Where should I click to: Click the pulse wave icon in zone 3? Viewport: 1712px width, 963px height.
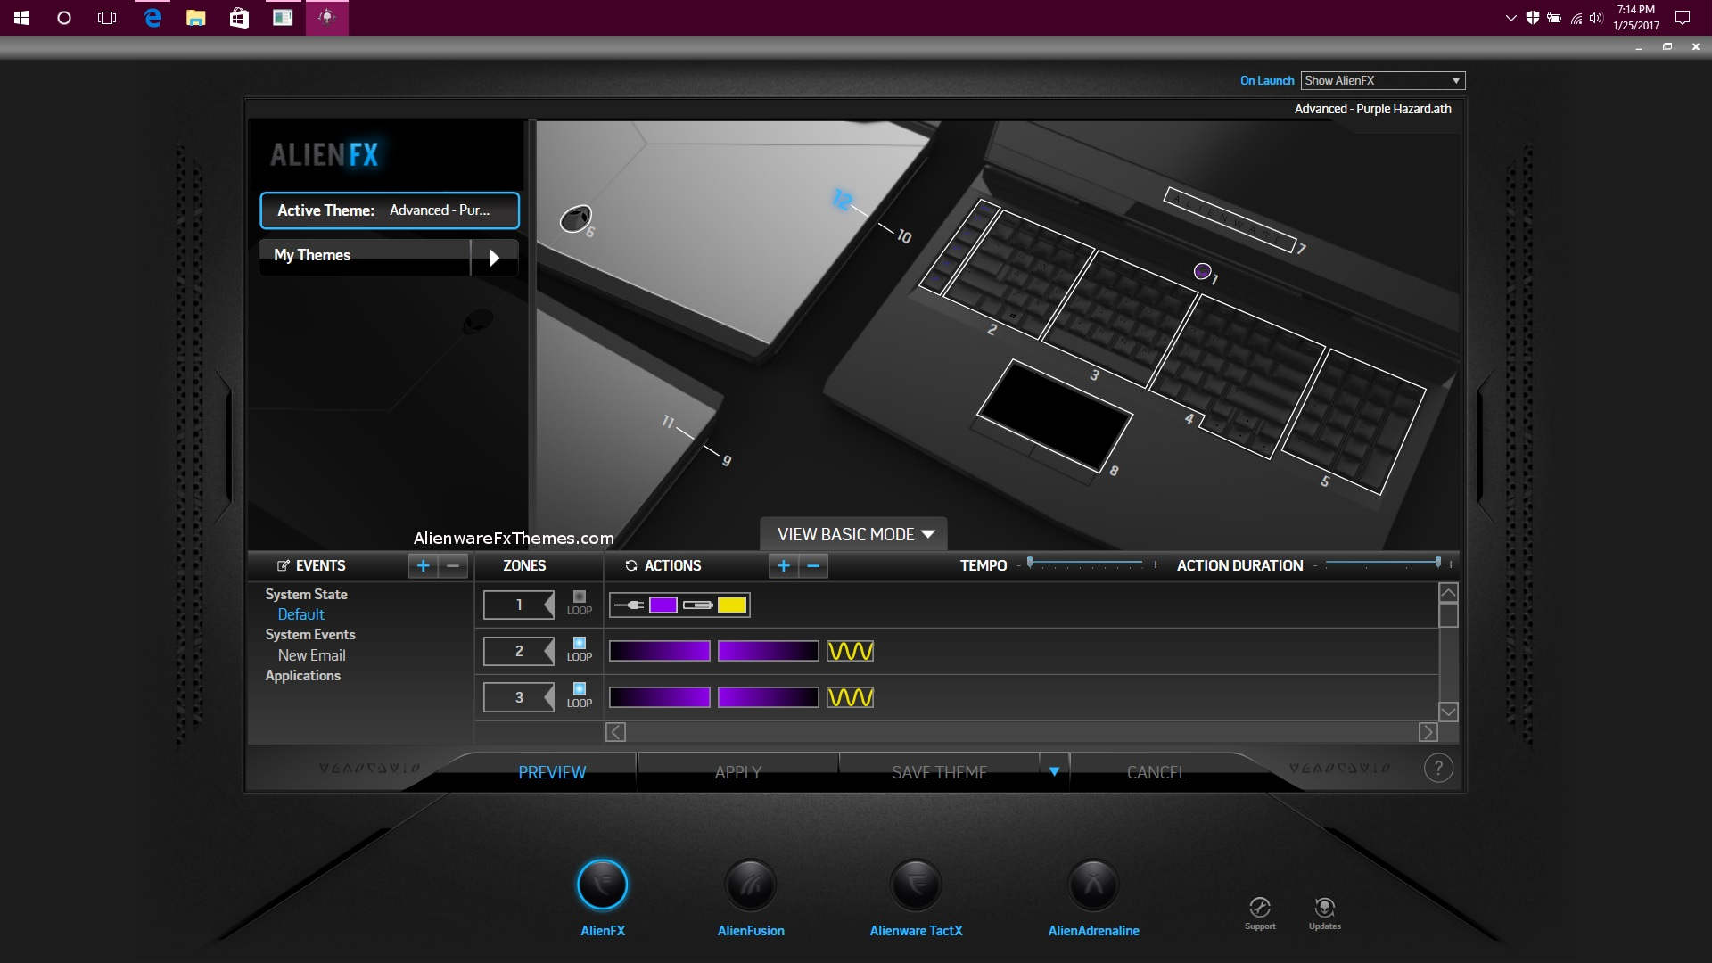[x=850, y=697]
